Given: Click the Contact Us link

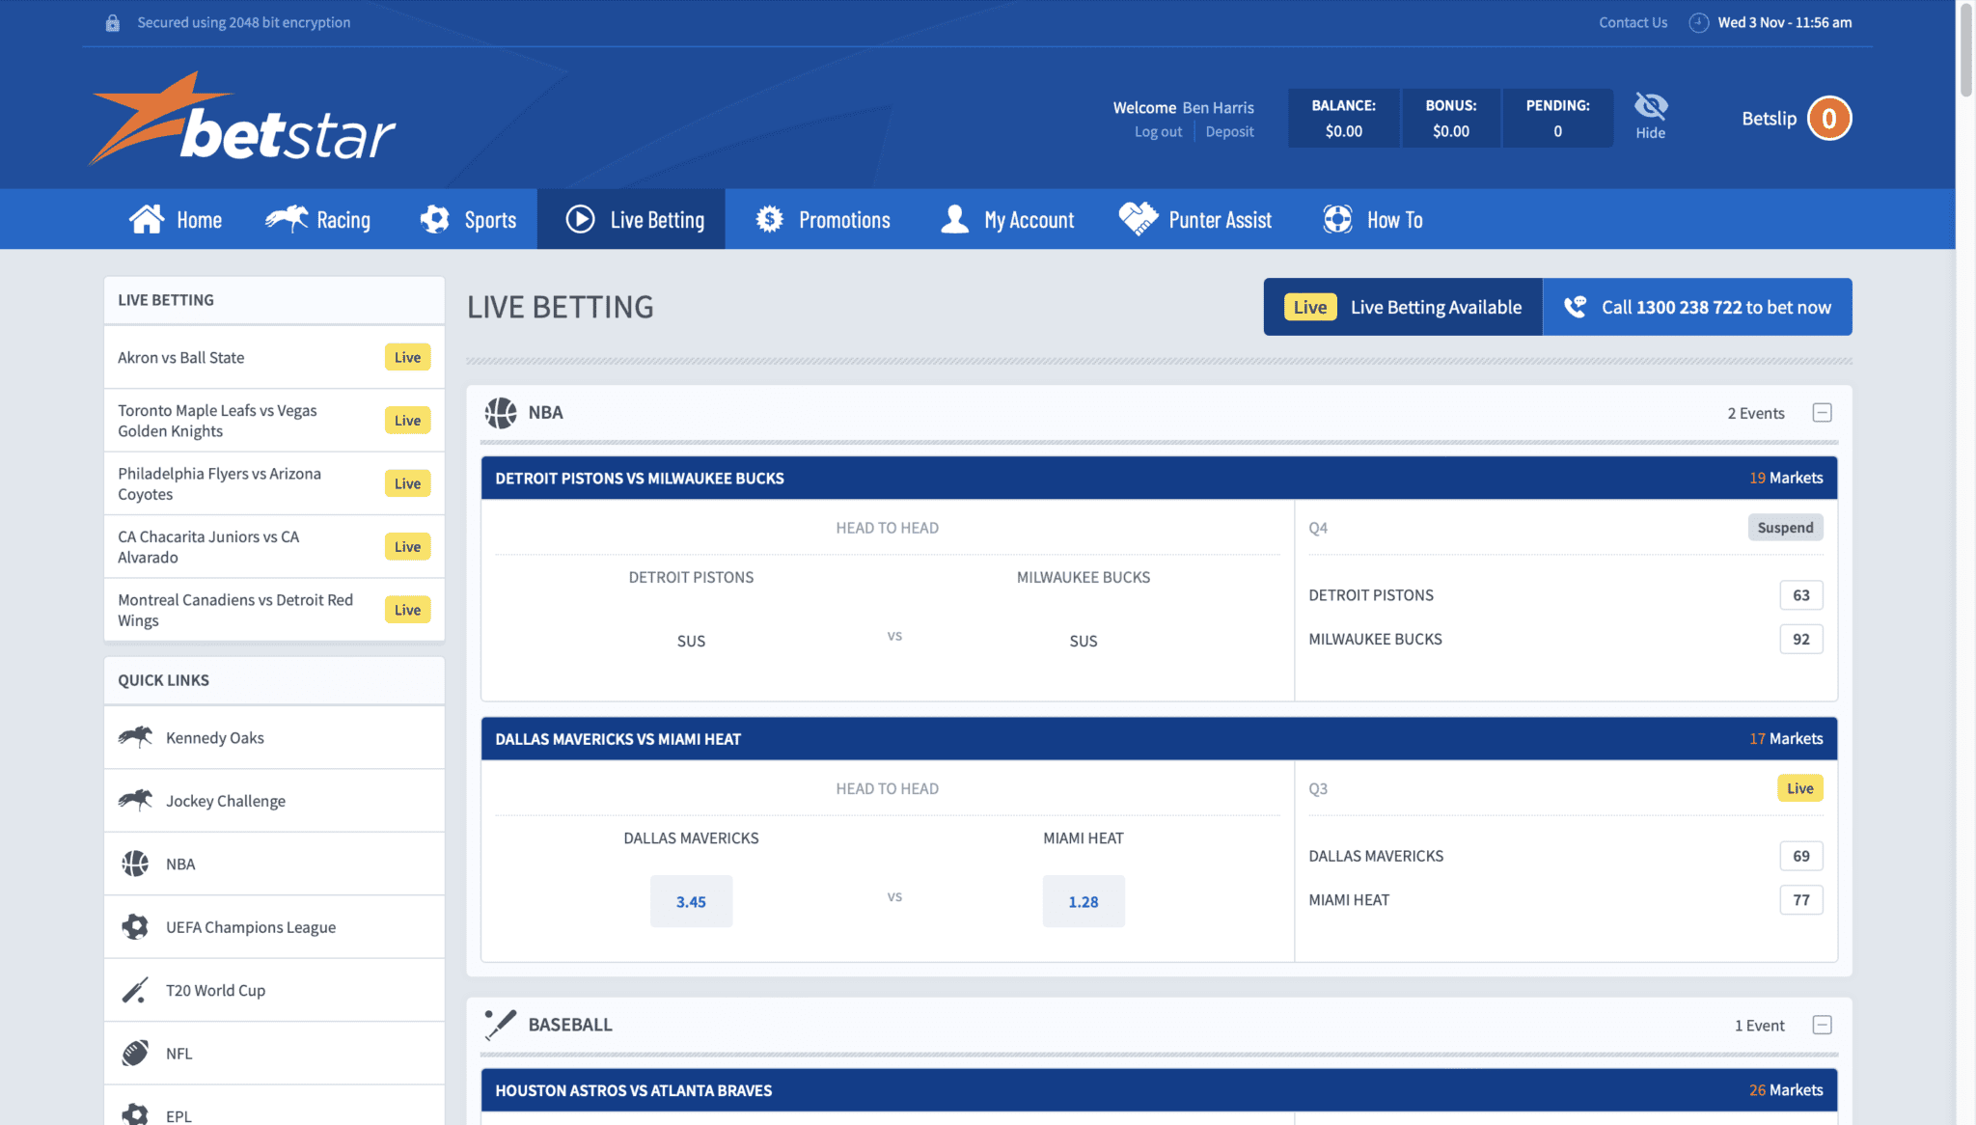Looking at the screenshot, I should click(1633, 22).
